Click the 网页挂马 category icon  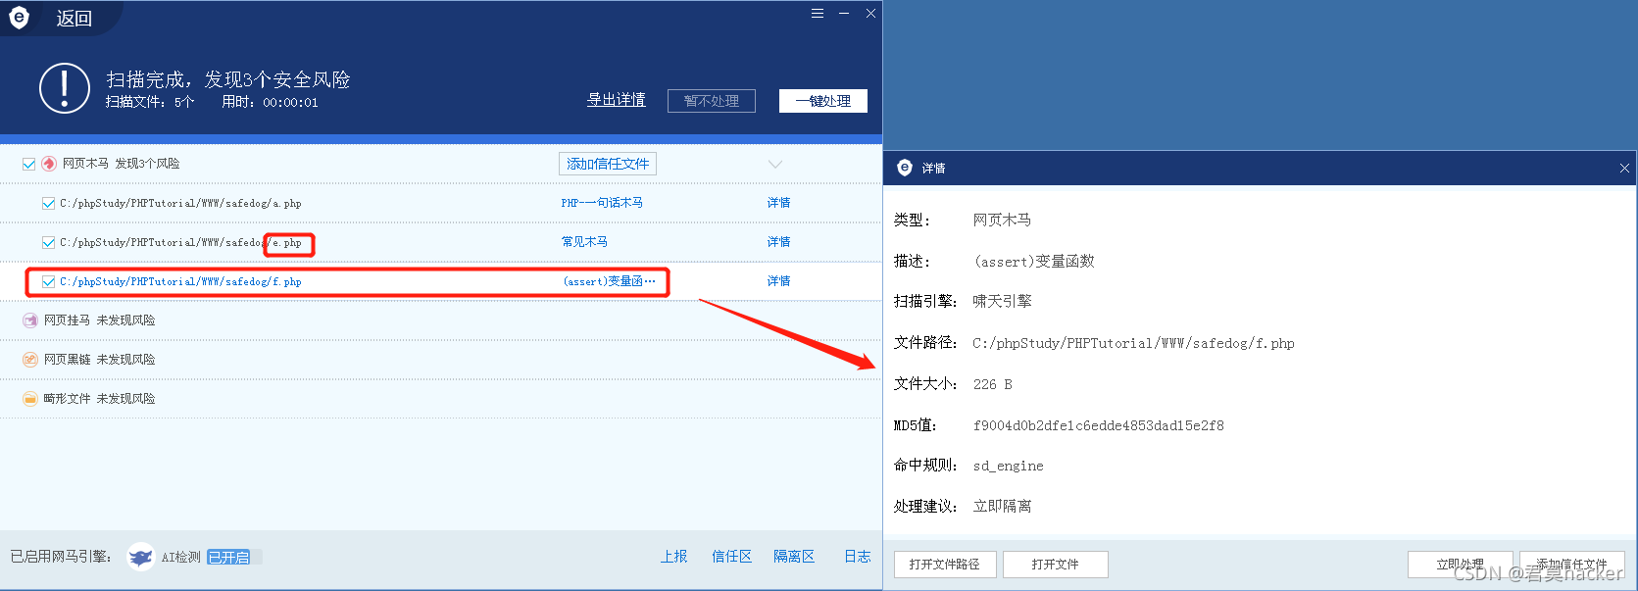(x=30, y=320)
